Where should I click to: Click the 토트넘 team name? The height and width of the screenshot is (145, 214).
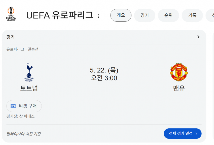point(29,88)
